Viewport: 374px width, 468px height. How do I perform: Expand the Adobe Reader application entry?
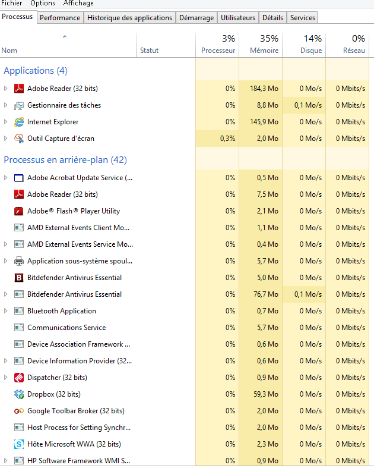click(x=6, y=89)
